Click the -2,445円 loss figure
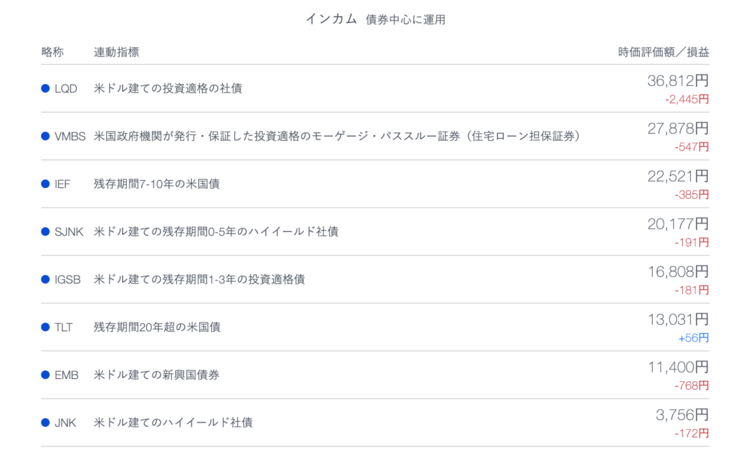This screenshot has width=741, height=465. click(687, 99)
